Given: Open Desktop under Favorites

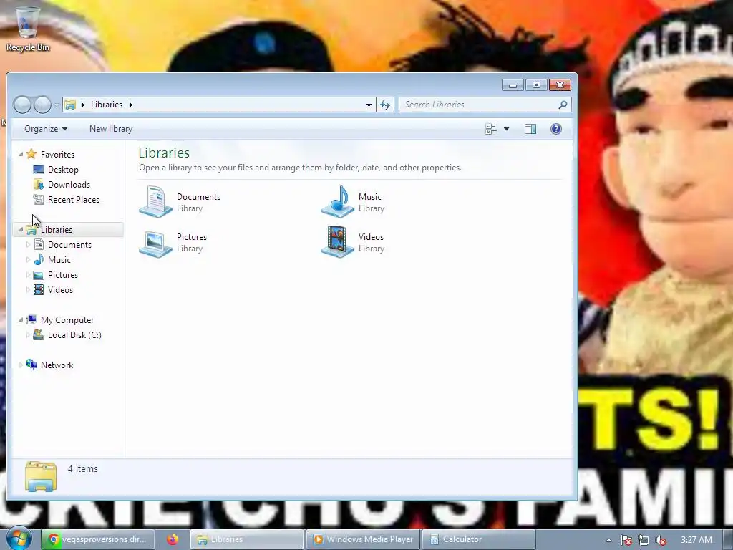Looking at the screenshot, I should pyautogui.click(x=63, y=169).
